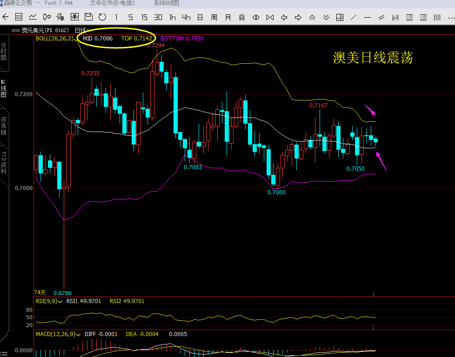The height and width of the screenshot is (357, 455).
Task: Select the horizontal line drawing tool
Action: (368, 17)
